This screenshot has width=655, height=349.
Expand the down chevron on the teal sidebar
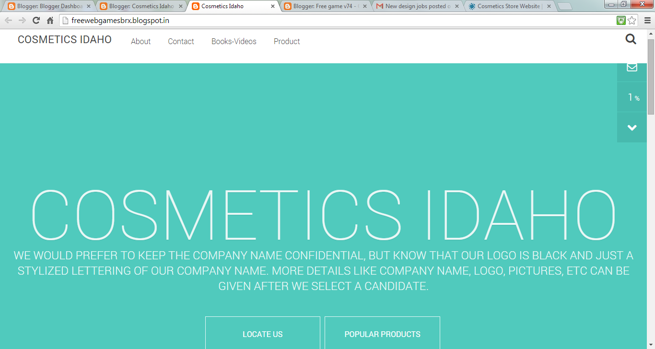(632, 127)
